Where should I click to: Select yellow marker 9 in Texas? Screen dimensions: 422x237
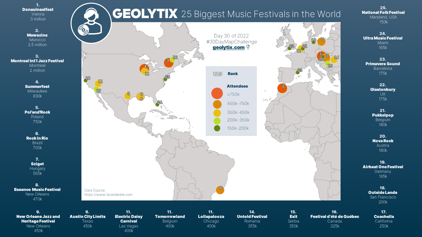(128, 96)
